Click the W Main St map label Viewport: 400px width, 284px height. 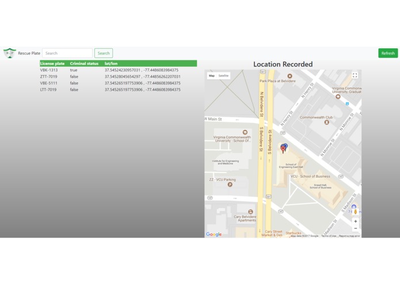(x=214, y=119)
